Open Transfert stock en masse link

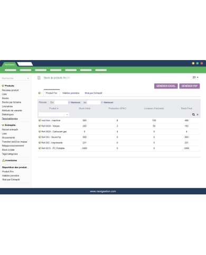pyautogui.click(x=14, y=142)
